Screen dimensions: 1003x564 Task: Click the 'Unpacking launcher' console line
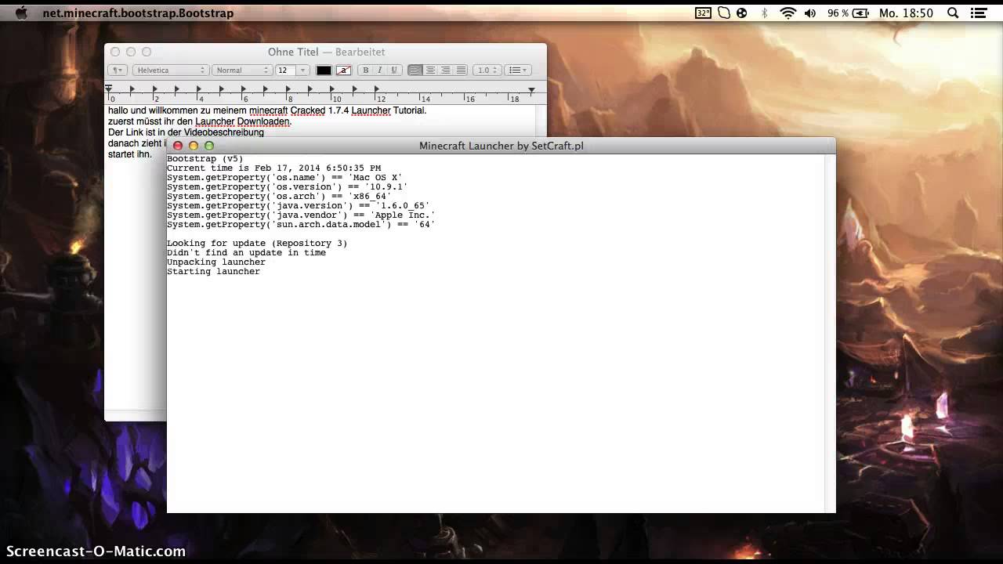click(x=216, y=262)
